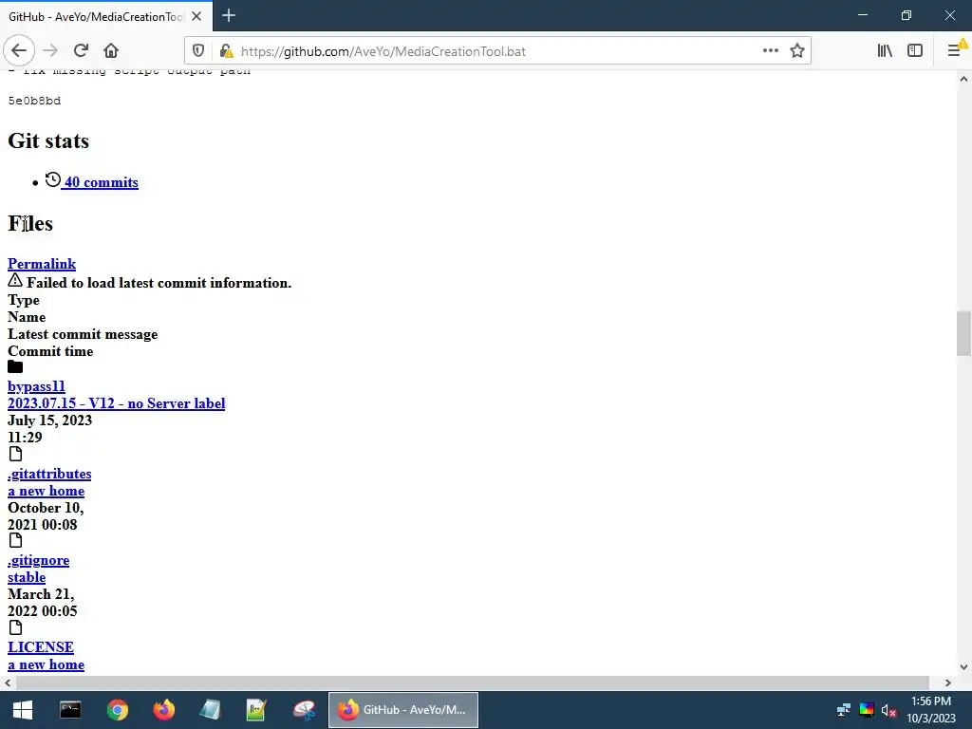Open the .gitattributes file link
This screenshot has height=729, width=972.
coord(49,475)
